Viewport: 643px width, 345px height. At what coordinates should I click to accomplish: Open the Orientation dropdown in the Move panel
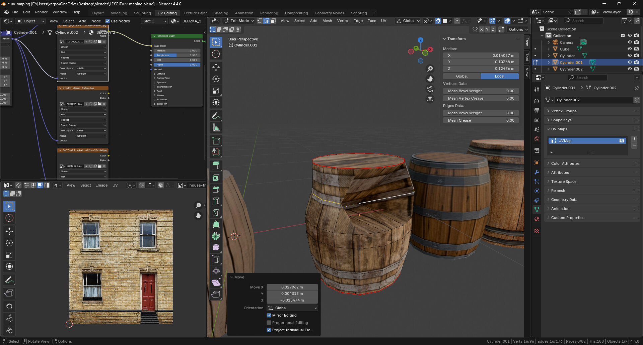292,308
